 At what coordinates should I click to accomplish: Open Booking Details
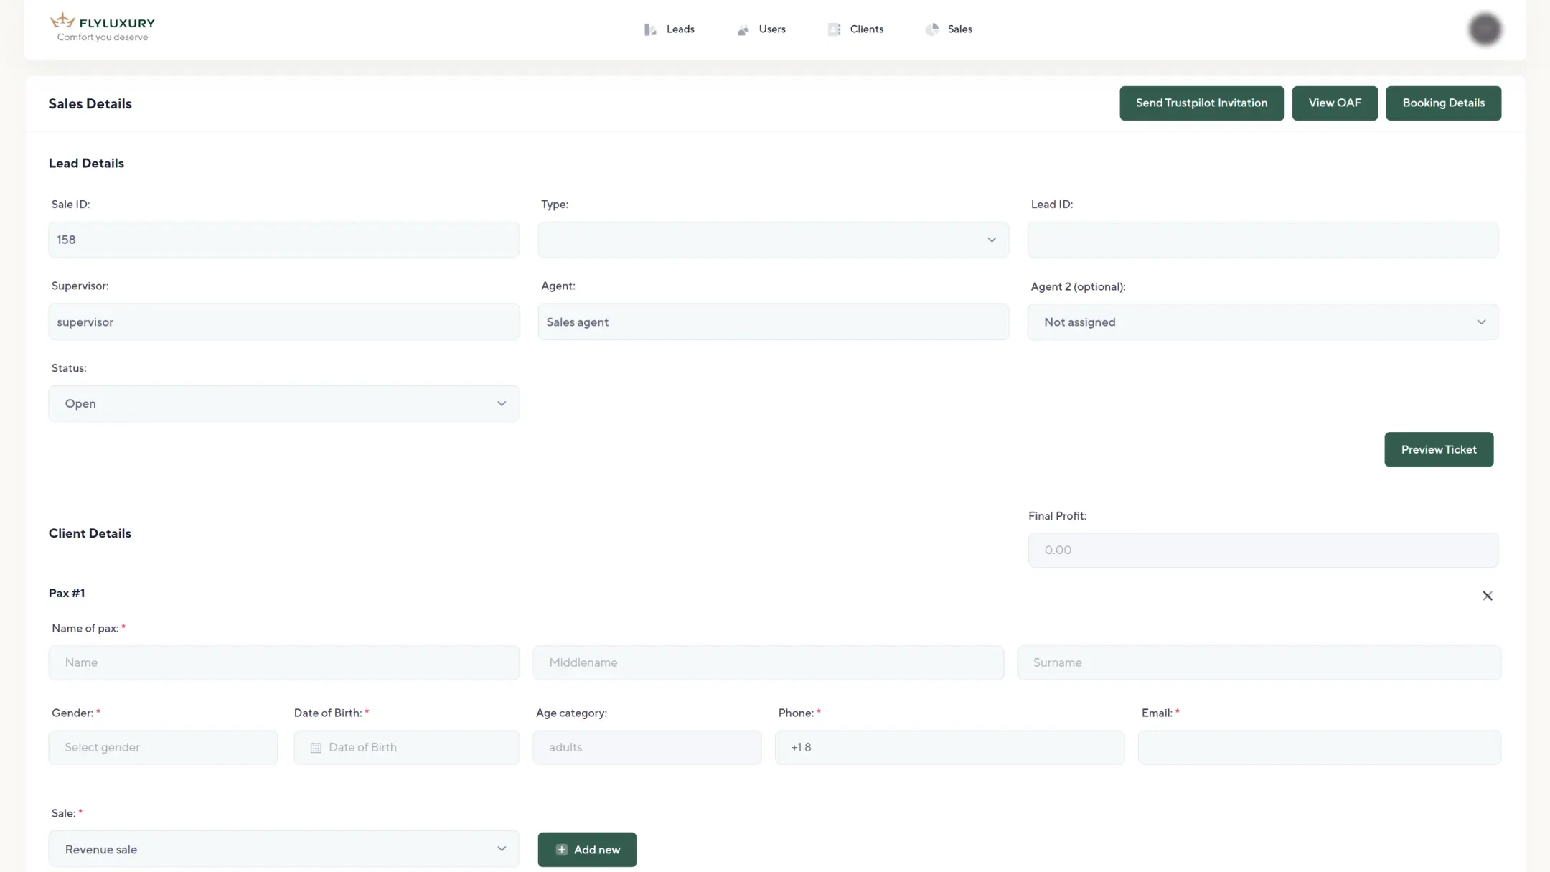[1443, 103]
